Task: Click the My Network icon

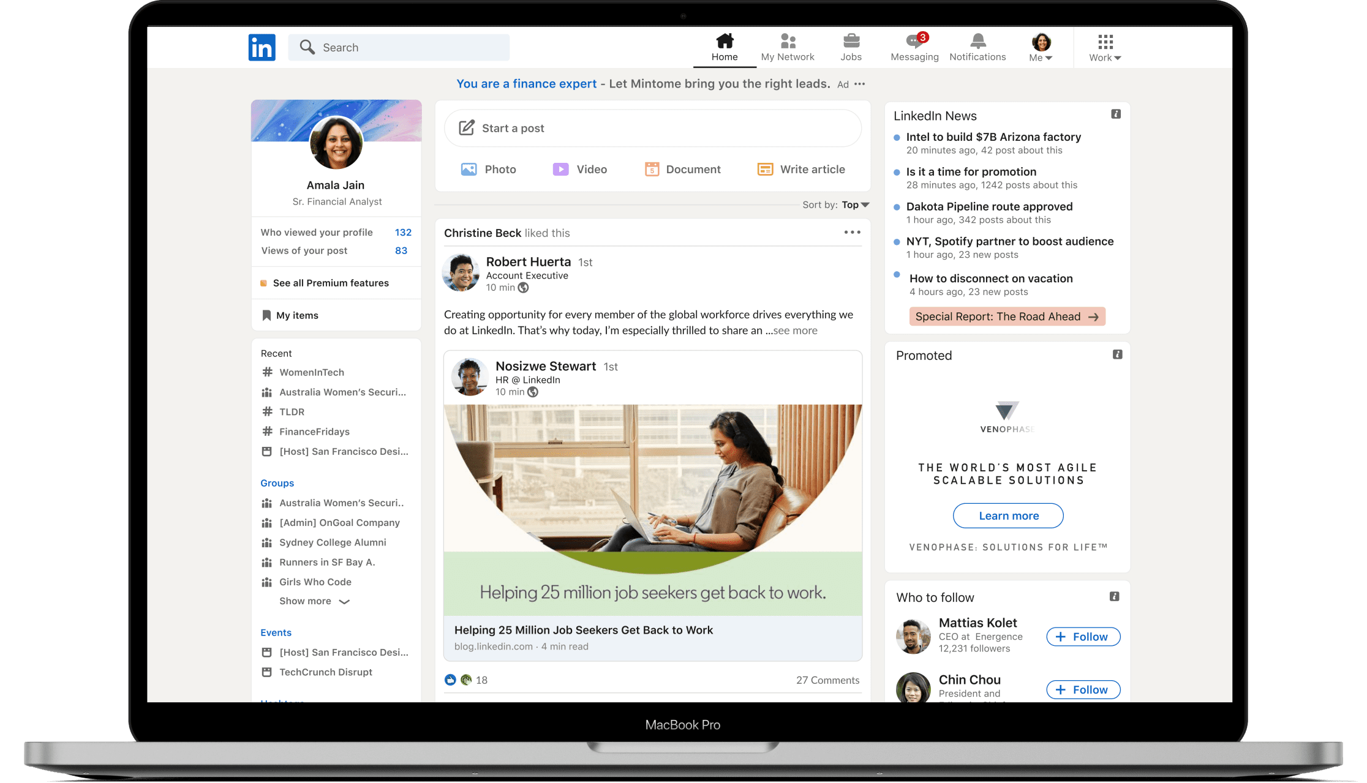Action: click(788, 42)
